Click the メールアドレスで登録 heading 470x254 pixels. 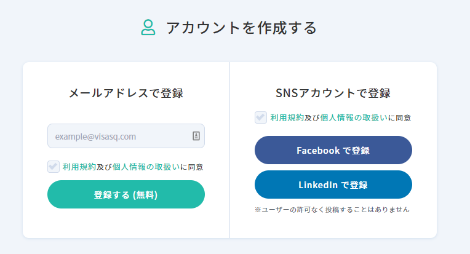[x=125, y=93]
